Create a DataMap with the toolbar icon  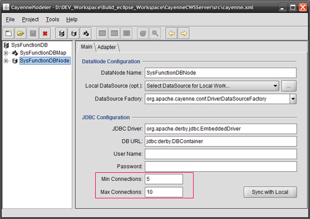(x=86, y=33)
